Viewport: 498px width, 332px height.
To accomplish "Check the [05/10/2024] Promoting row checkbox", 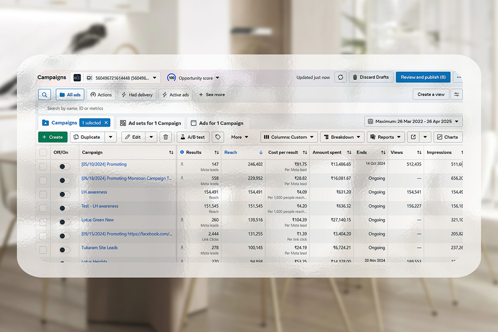I will click(x=43, y=167).
